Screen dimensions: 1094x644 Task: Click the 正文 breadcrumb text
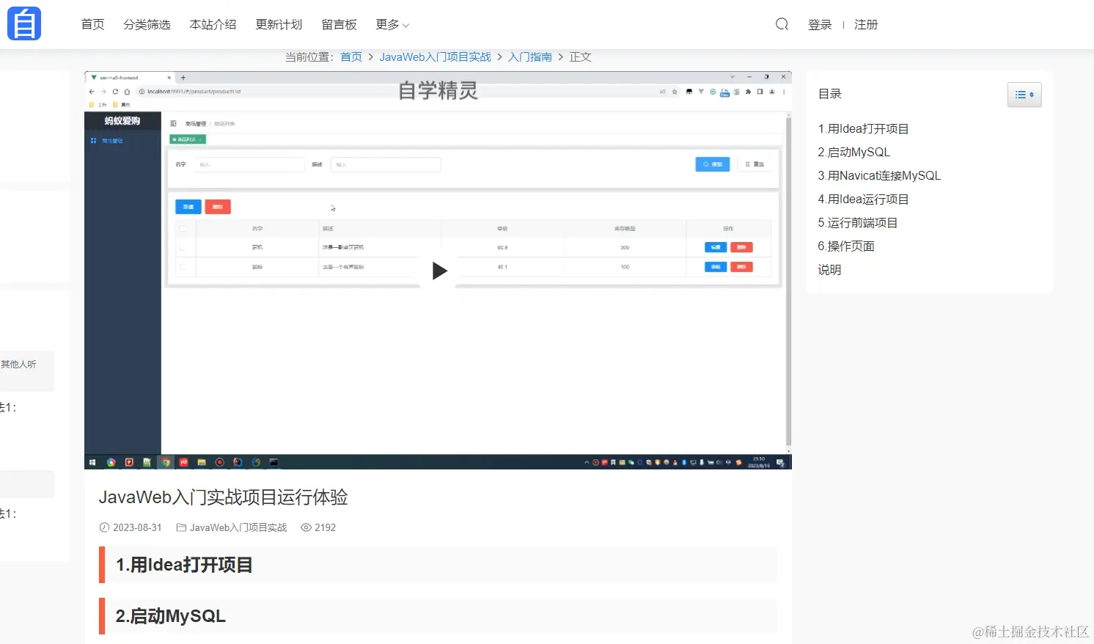coord(580,56)
